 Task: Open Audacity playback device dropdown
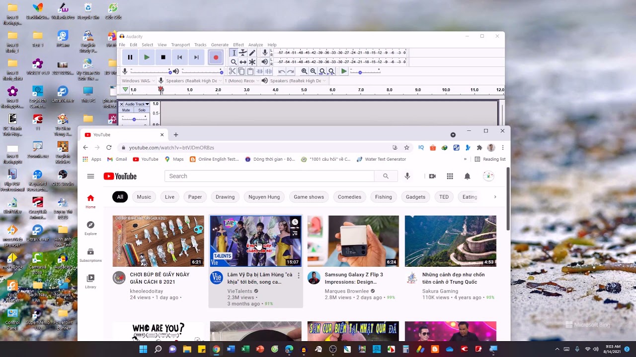pyautogui.click(x=298, y=80)
